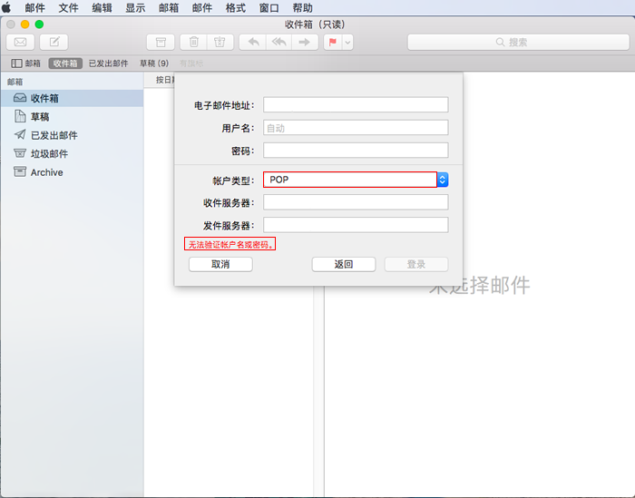This screenshot has height=498, width=635.
Task: Click the 帐户类型 label
Action: [x=233, y=181]
